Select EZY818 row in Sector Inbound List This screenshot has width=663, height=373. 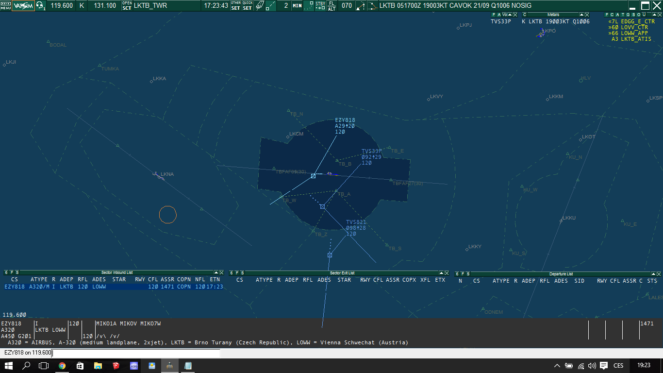tap(114, 287)
